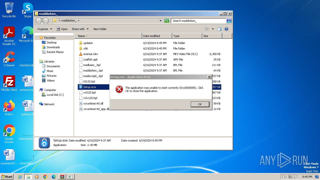Click the clock showing 8:45 PM
This screenshot has width=320, height=180.
(307, 177)
